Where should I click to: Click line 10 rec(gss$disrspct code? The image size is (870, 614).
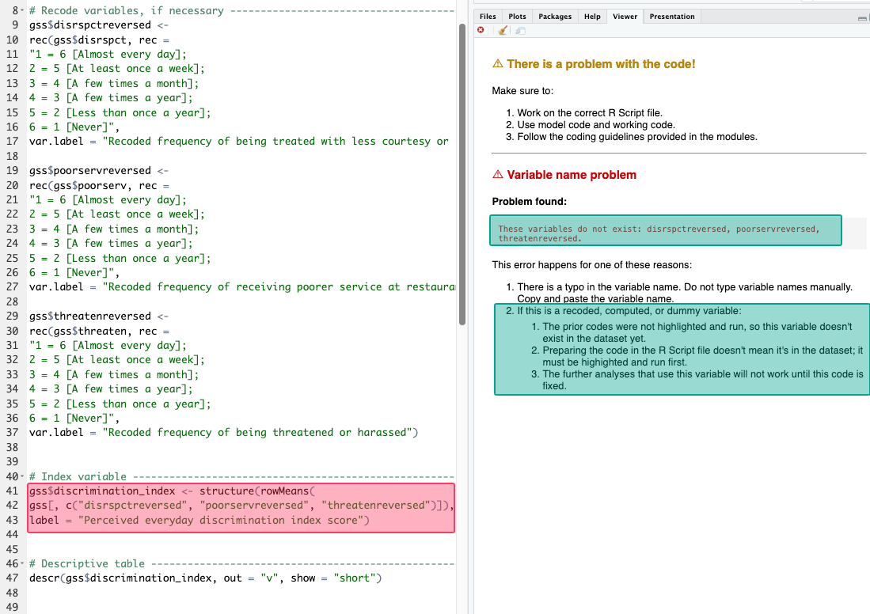[x=99, y=40]
